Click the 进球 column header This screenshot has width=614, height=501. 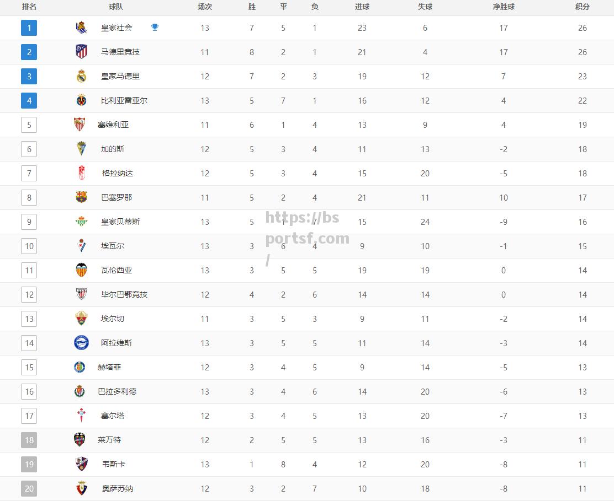362,7
